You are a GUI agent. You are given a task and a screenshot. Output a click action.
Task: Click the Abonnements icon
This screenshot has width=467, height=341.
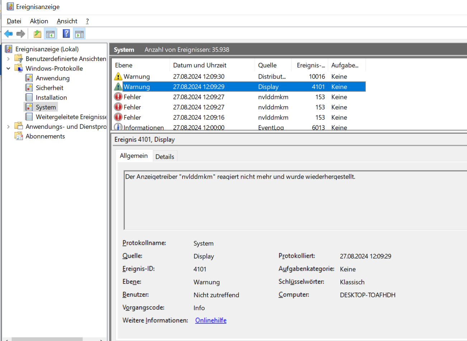[x=19, y=136]
